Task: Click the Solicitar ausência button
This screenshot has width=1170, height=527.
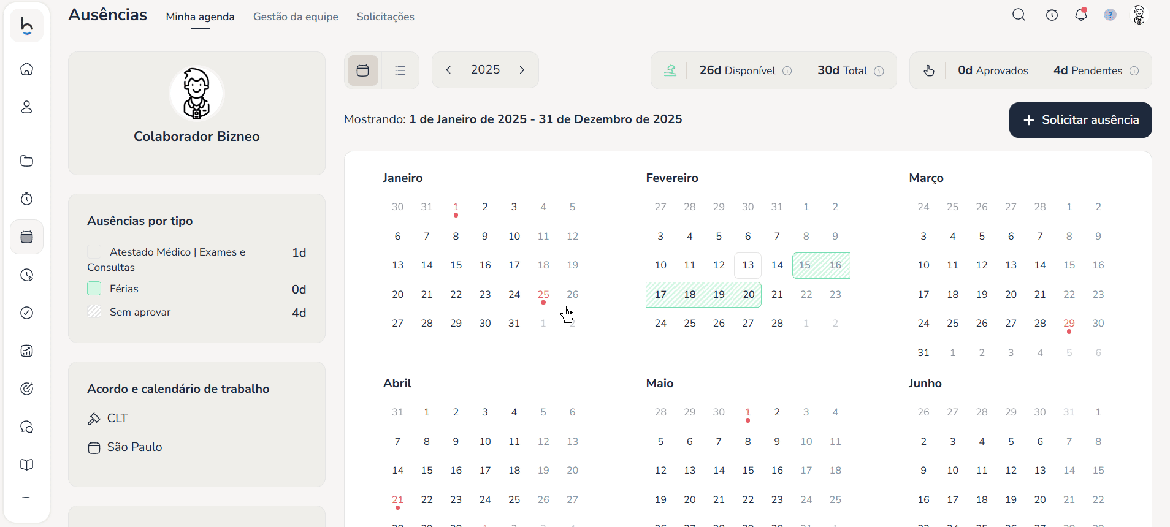Action: tap(1080, 120)
